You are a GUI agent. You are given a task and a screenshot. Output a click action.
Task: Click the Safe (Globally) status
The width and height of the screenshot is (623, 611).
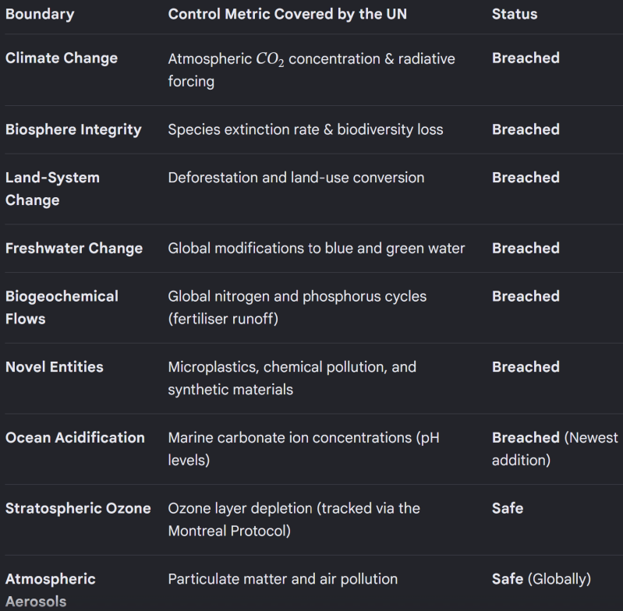click(542, 579)
